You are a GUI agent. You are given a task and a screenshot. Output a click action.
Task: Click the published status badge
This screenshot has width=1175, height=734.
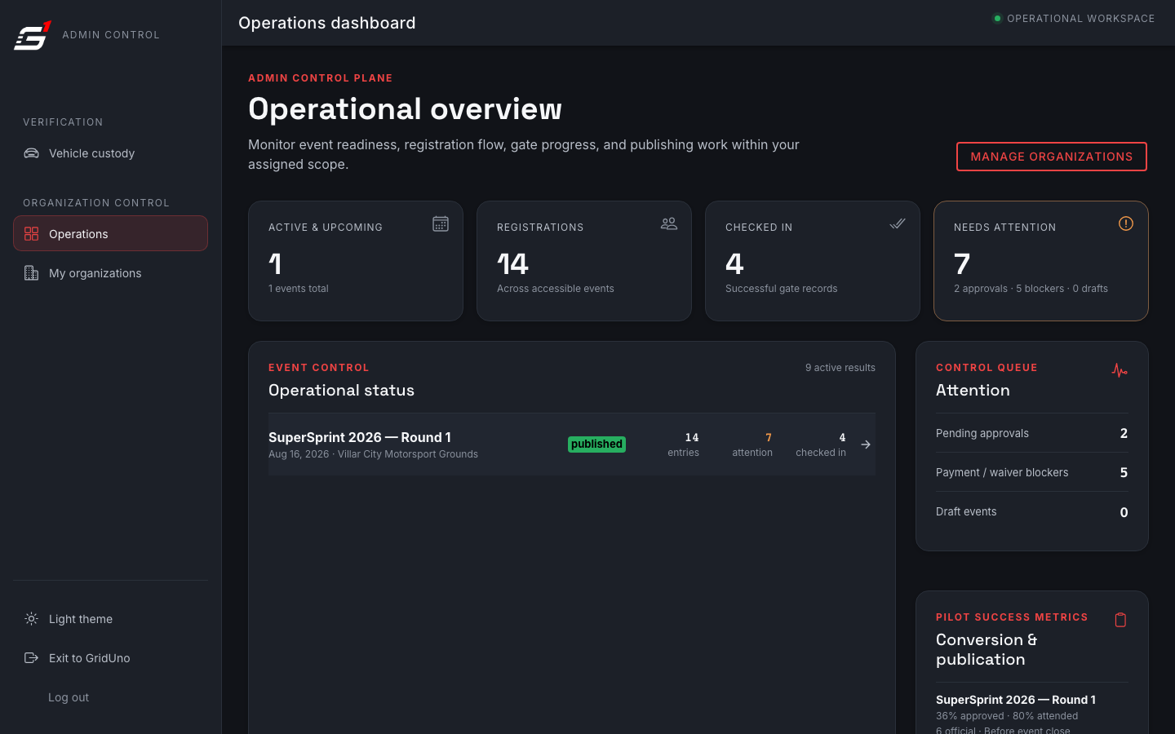click(x=596, y=444)
